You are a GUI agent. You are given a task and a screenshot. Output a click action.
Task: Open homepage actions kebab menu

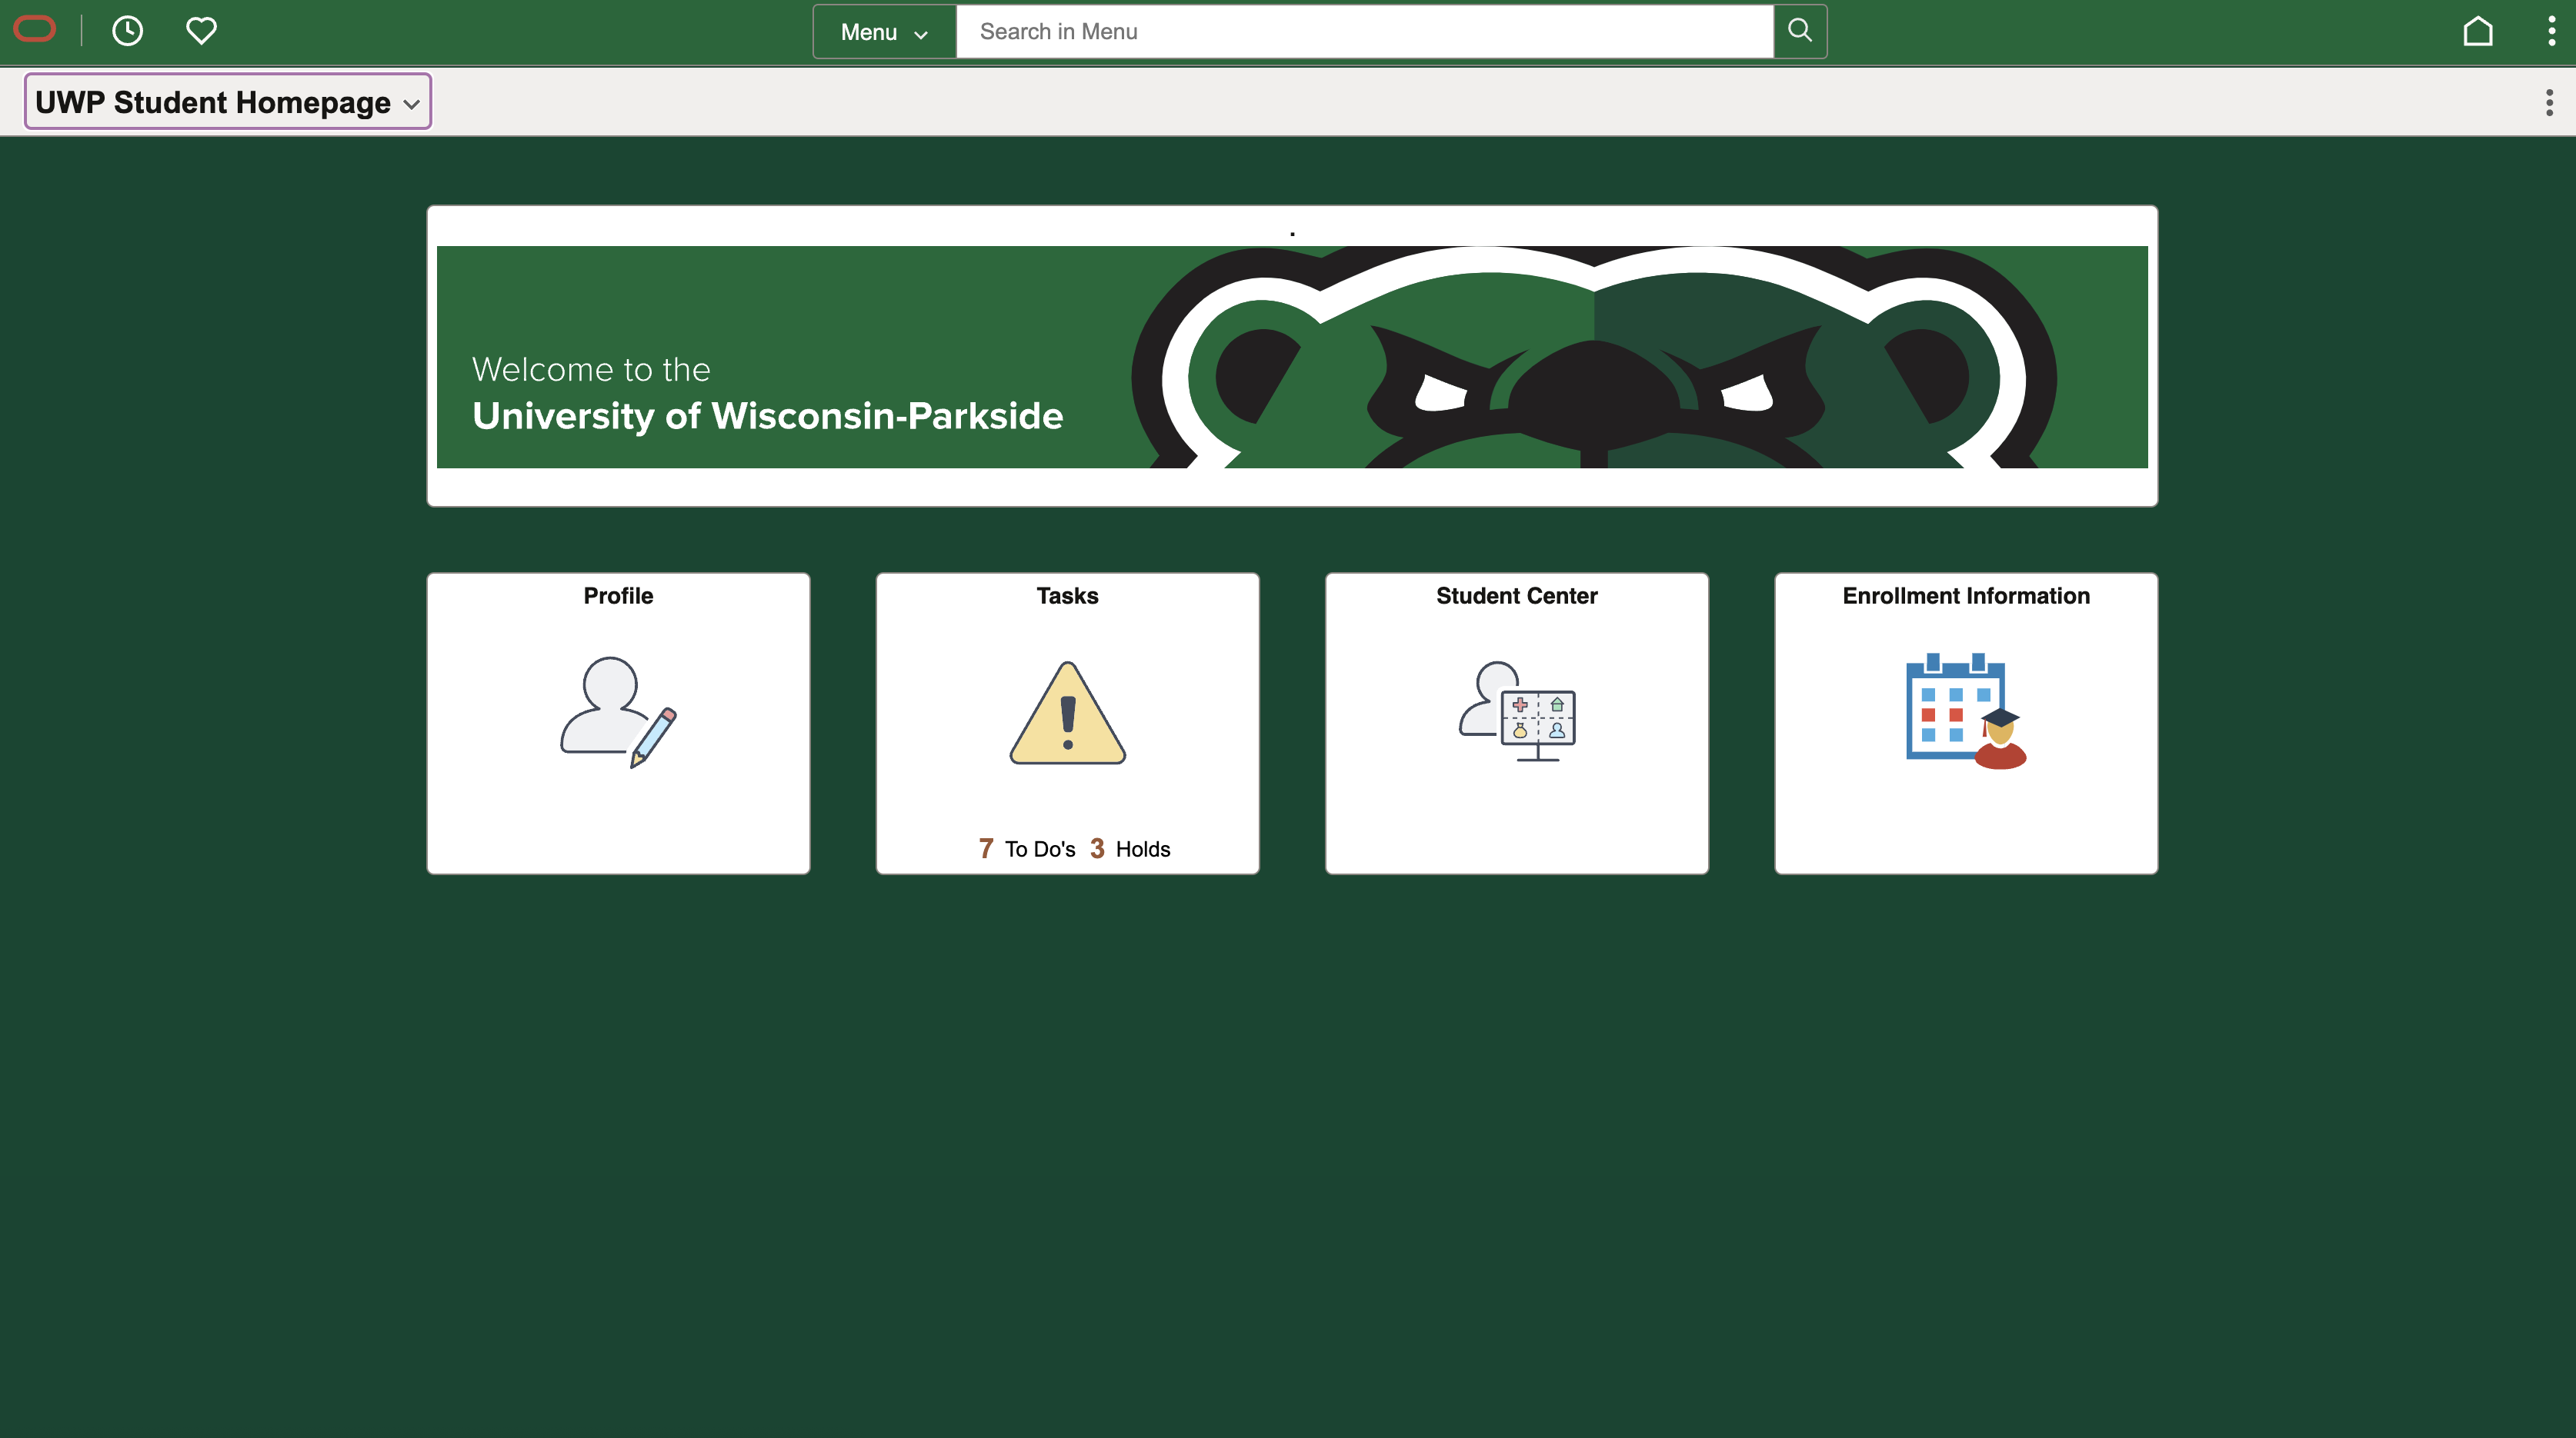(2549, 102)
